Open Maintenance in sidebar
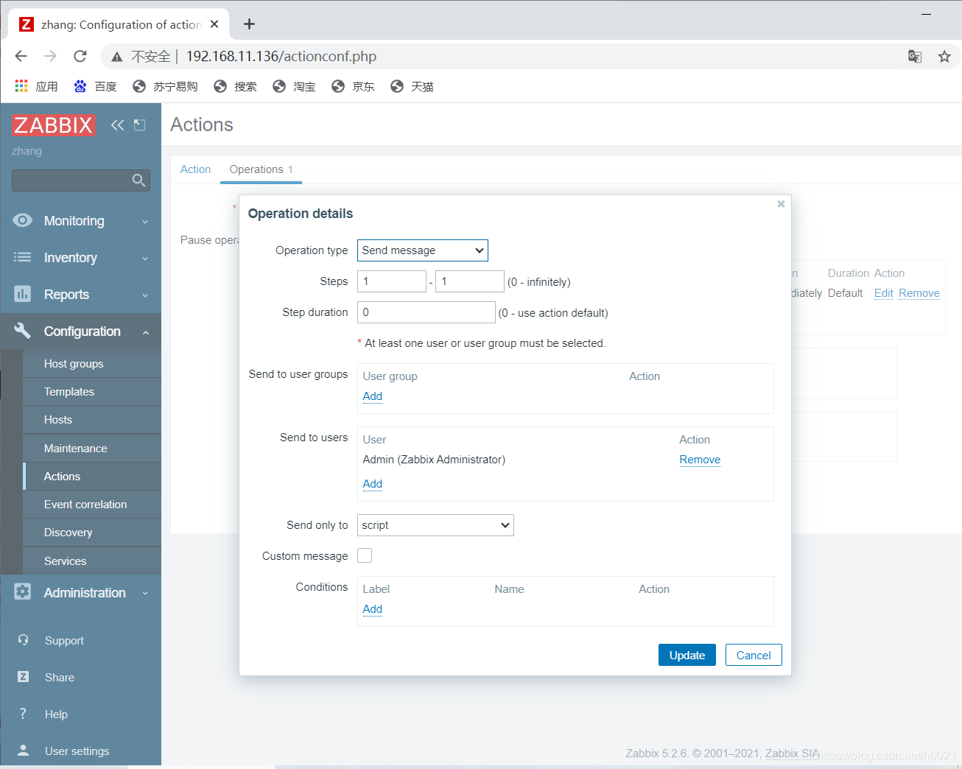962x769 pixels. [92, 449]
